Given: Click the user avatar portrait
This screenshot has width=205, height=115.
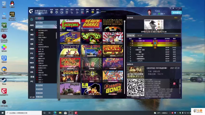Looking at the screenshot, I should [x=149, y=12].
